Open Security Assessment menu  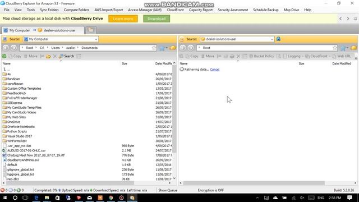233,10
